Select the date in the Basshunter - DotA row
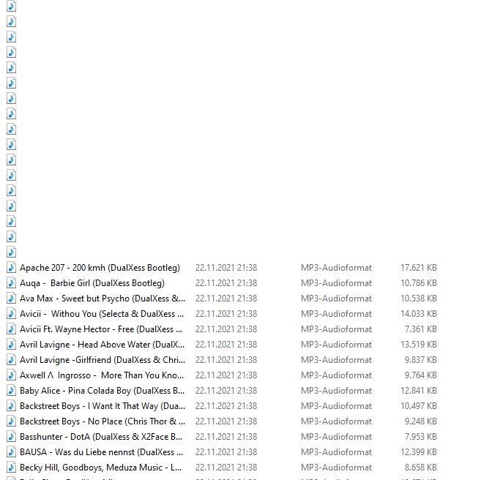The image size is (500, 480). pos(226,437)
